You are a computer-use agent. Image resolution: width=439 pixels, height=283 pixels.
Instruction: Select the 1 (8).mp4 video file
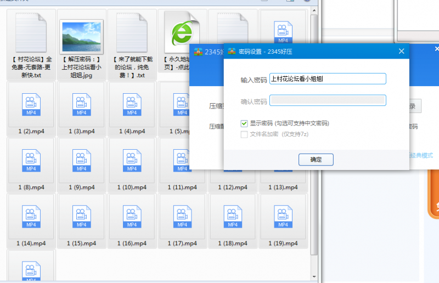pyautogui.click(x=31, y=160)
